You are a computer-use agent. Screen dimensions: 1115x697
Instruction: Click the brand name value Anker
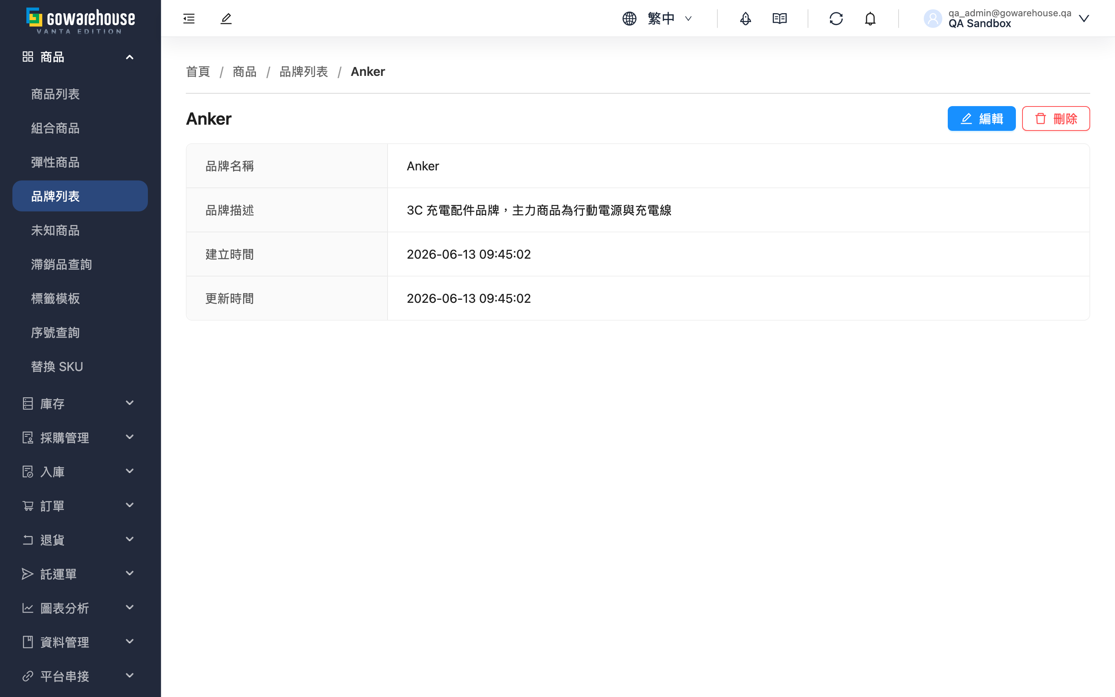(x=422, y=166)
